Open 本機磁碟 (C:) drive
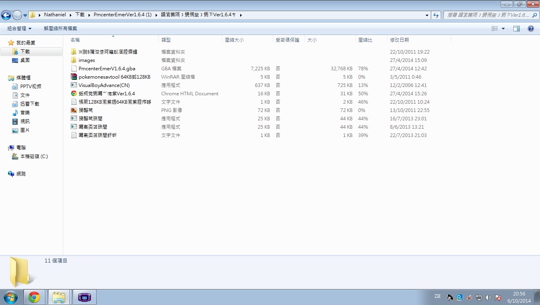Viewport: 540px width, 305px height. 34,156
